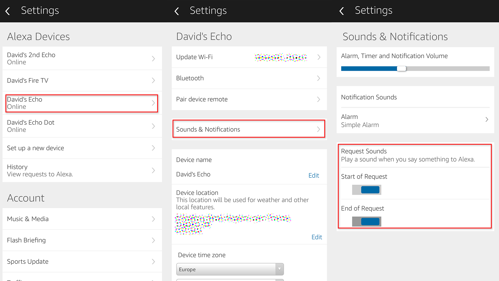Go back from the David's Echo settings screen
The height and width of the screenshot is (281, 499).
coord(177,11)
